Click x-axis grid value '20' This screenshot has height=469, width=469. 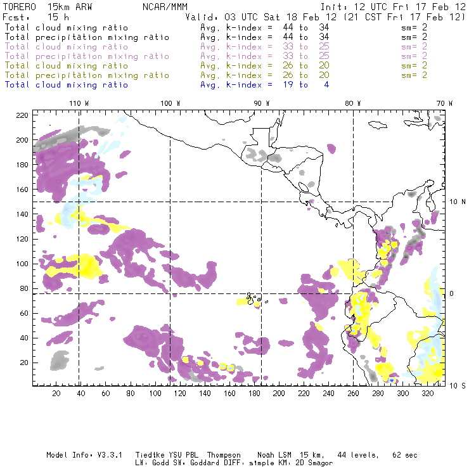pyautogui.click(x=56, y=394)
